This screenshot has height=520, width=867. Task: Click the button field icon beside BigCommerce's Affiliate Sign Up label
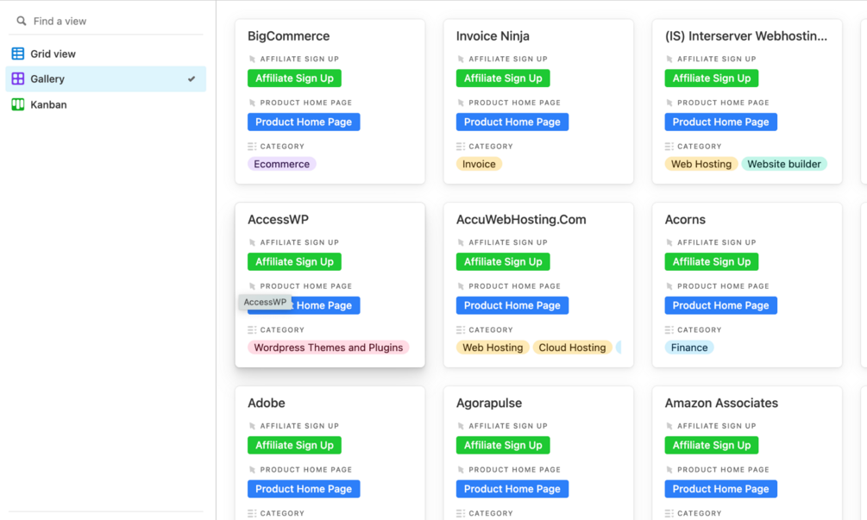(x=252, y=60)
